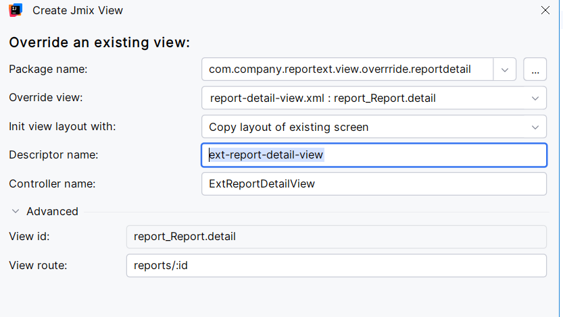Image resolution: width=563 pixels, height=317 pixels.
Task: Edit the View route field reports/:id
Action: tap(336, 265)
